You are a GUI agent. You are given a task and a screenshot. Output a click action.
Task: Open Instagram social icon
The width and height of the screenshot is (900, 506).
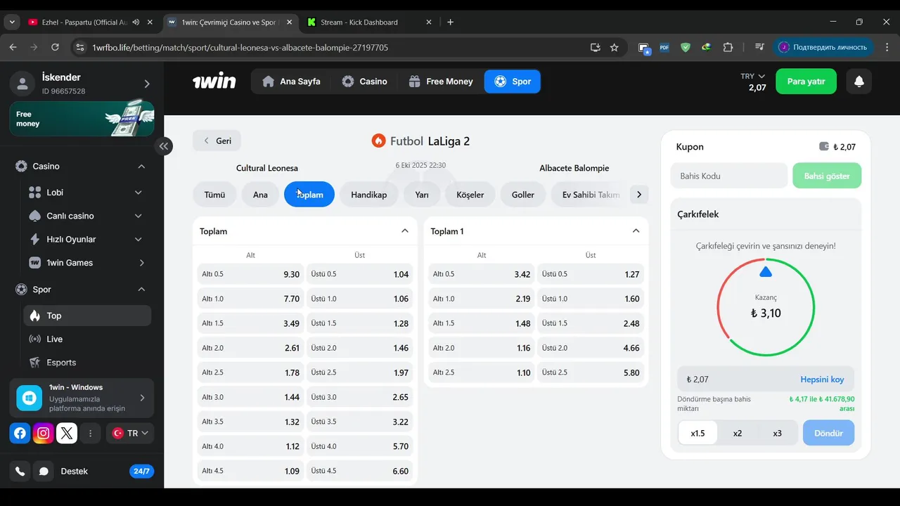point(44,433)
